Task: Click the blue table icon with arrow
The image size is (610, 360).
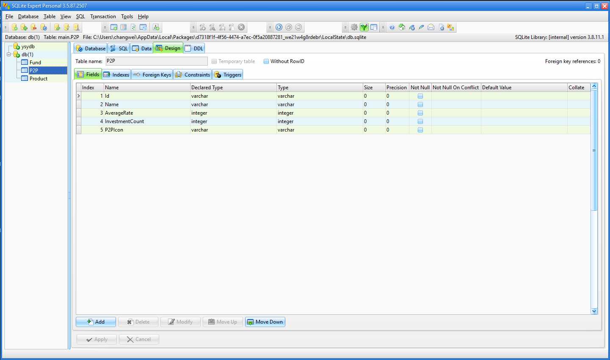Action: click(143, 27)
